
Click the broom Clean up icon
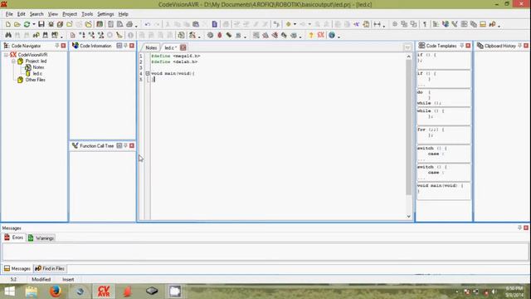[119, 35]
